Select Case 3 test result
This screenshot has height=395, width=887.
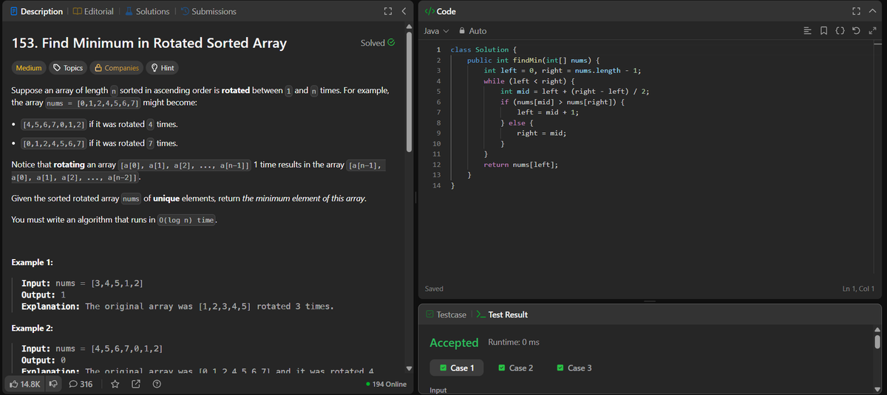(574, 368)
